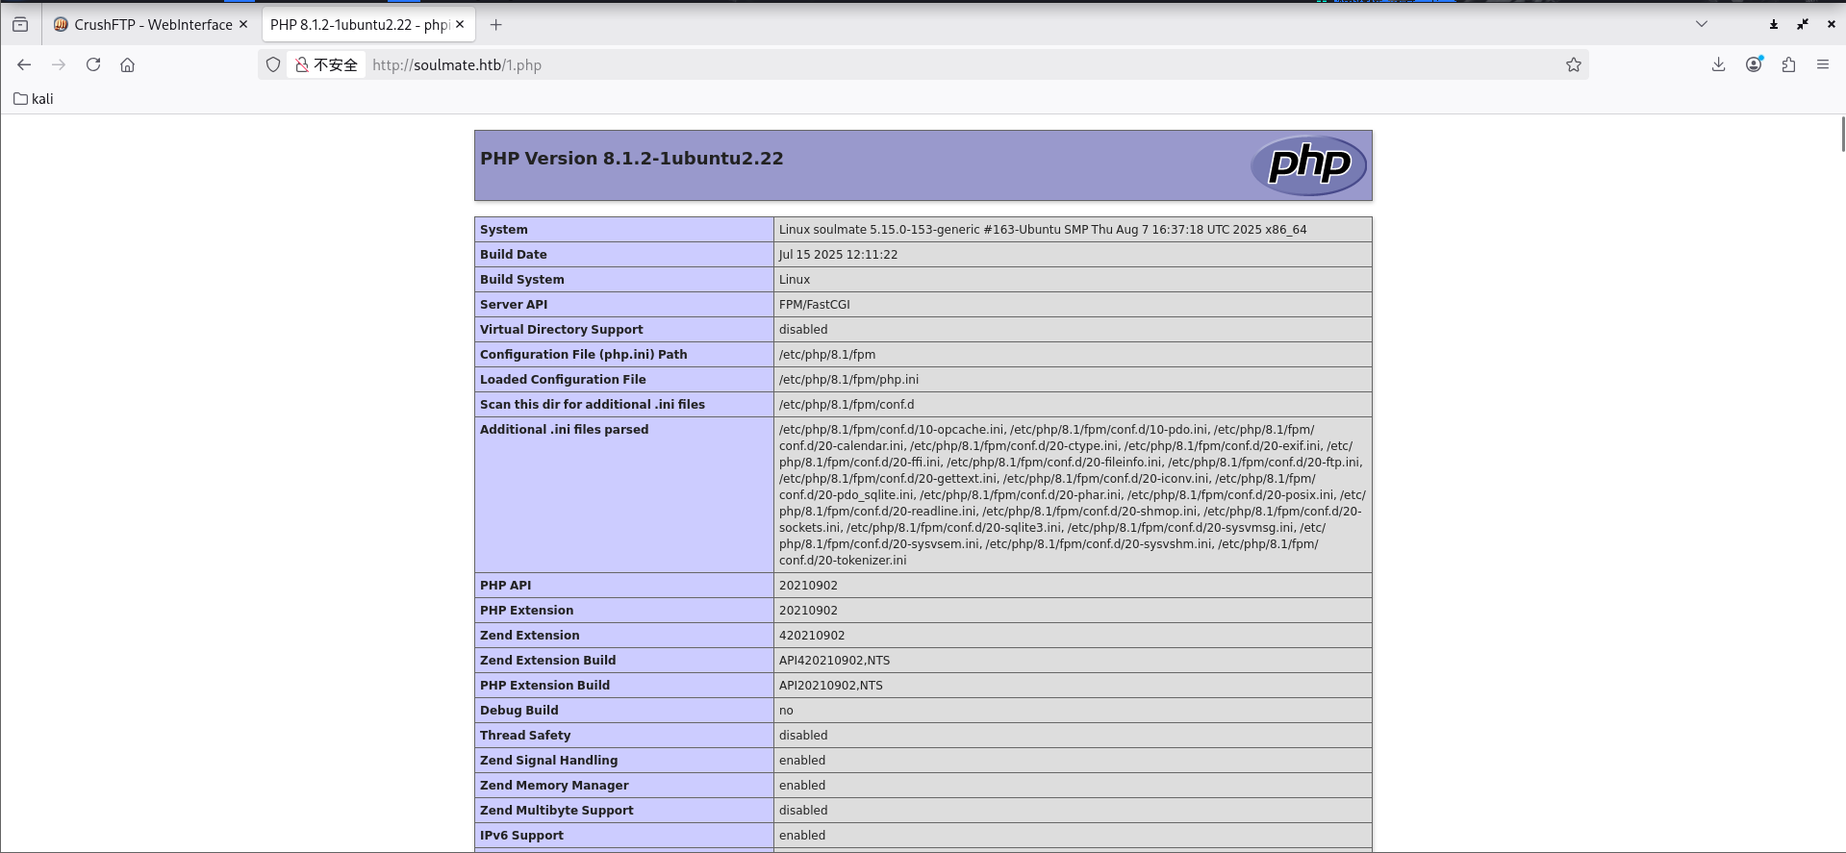This screenshot has height=853, width=1846.
Task: Click the browser back arrow button
Action: (x=24, y=64)
